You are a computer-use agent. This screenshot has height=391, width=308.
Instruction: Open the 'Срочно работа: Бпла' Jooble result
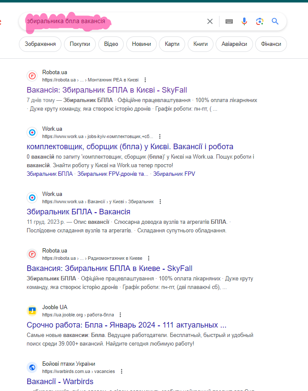(126, 325)
